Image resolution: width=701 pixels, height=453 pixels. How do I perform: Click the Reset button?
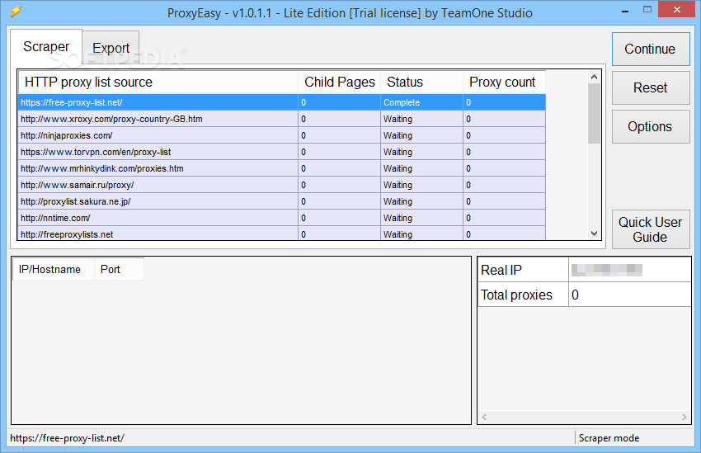(651, 87)
